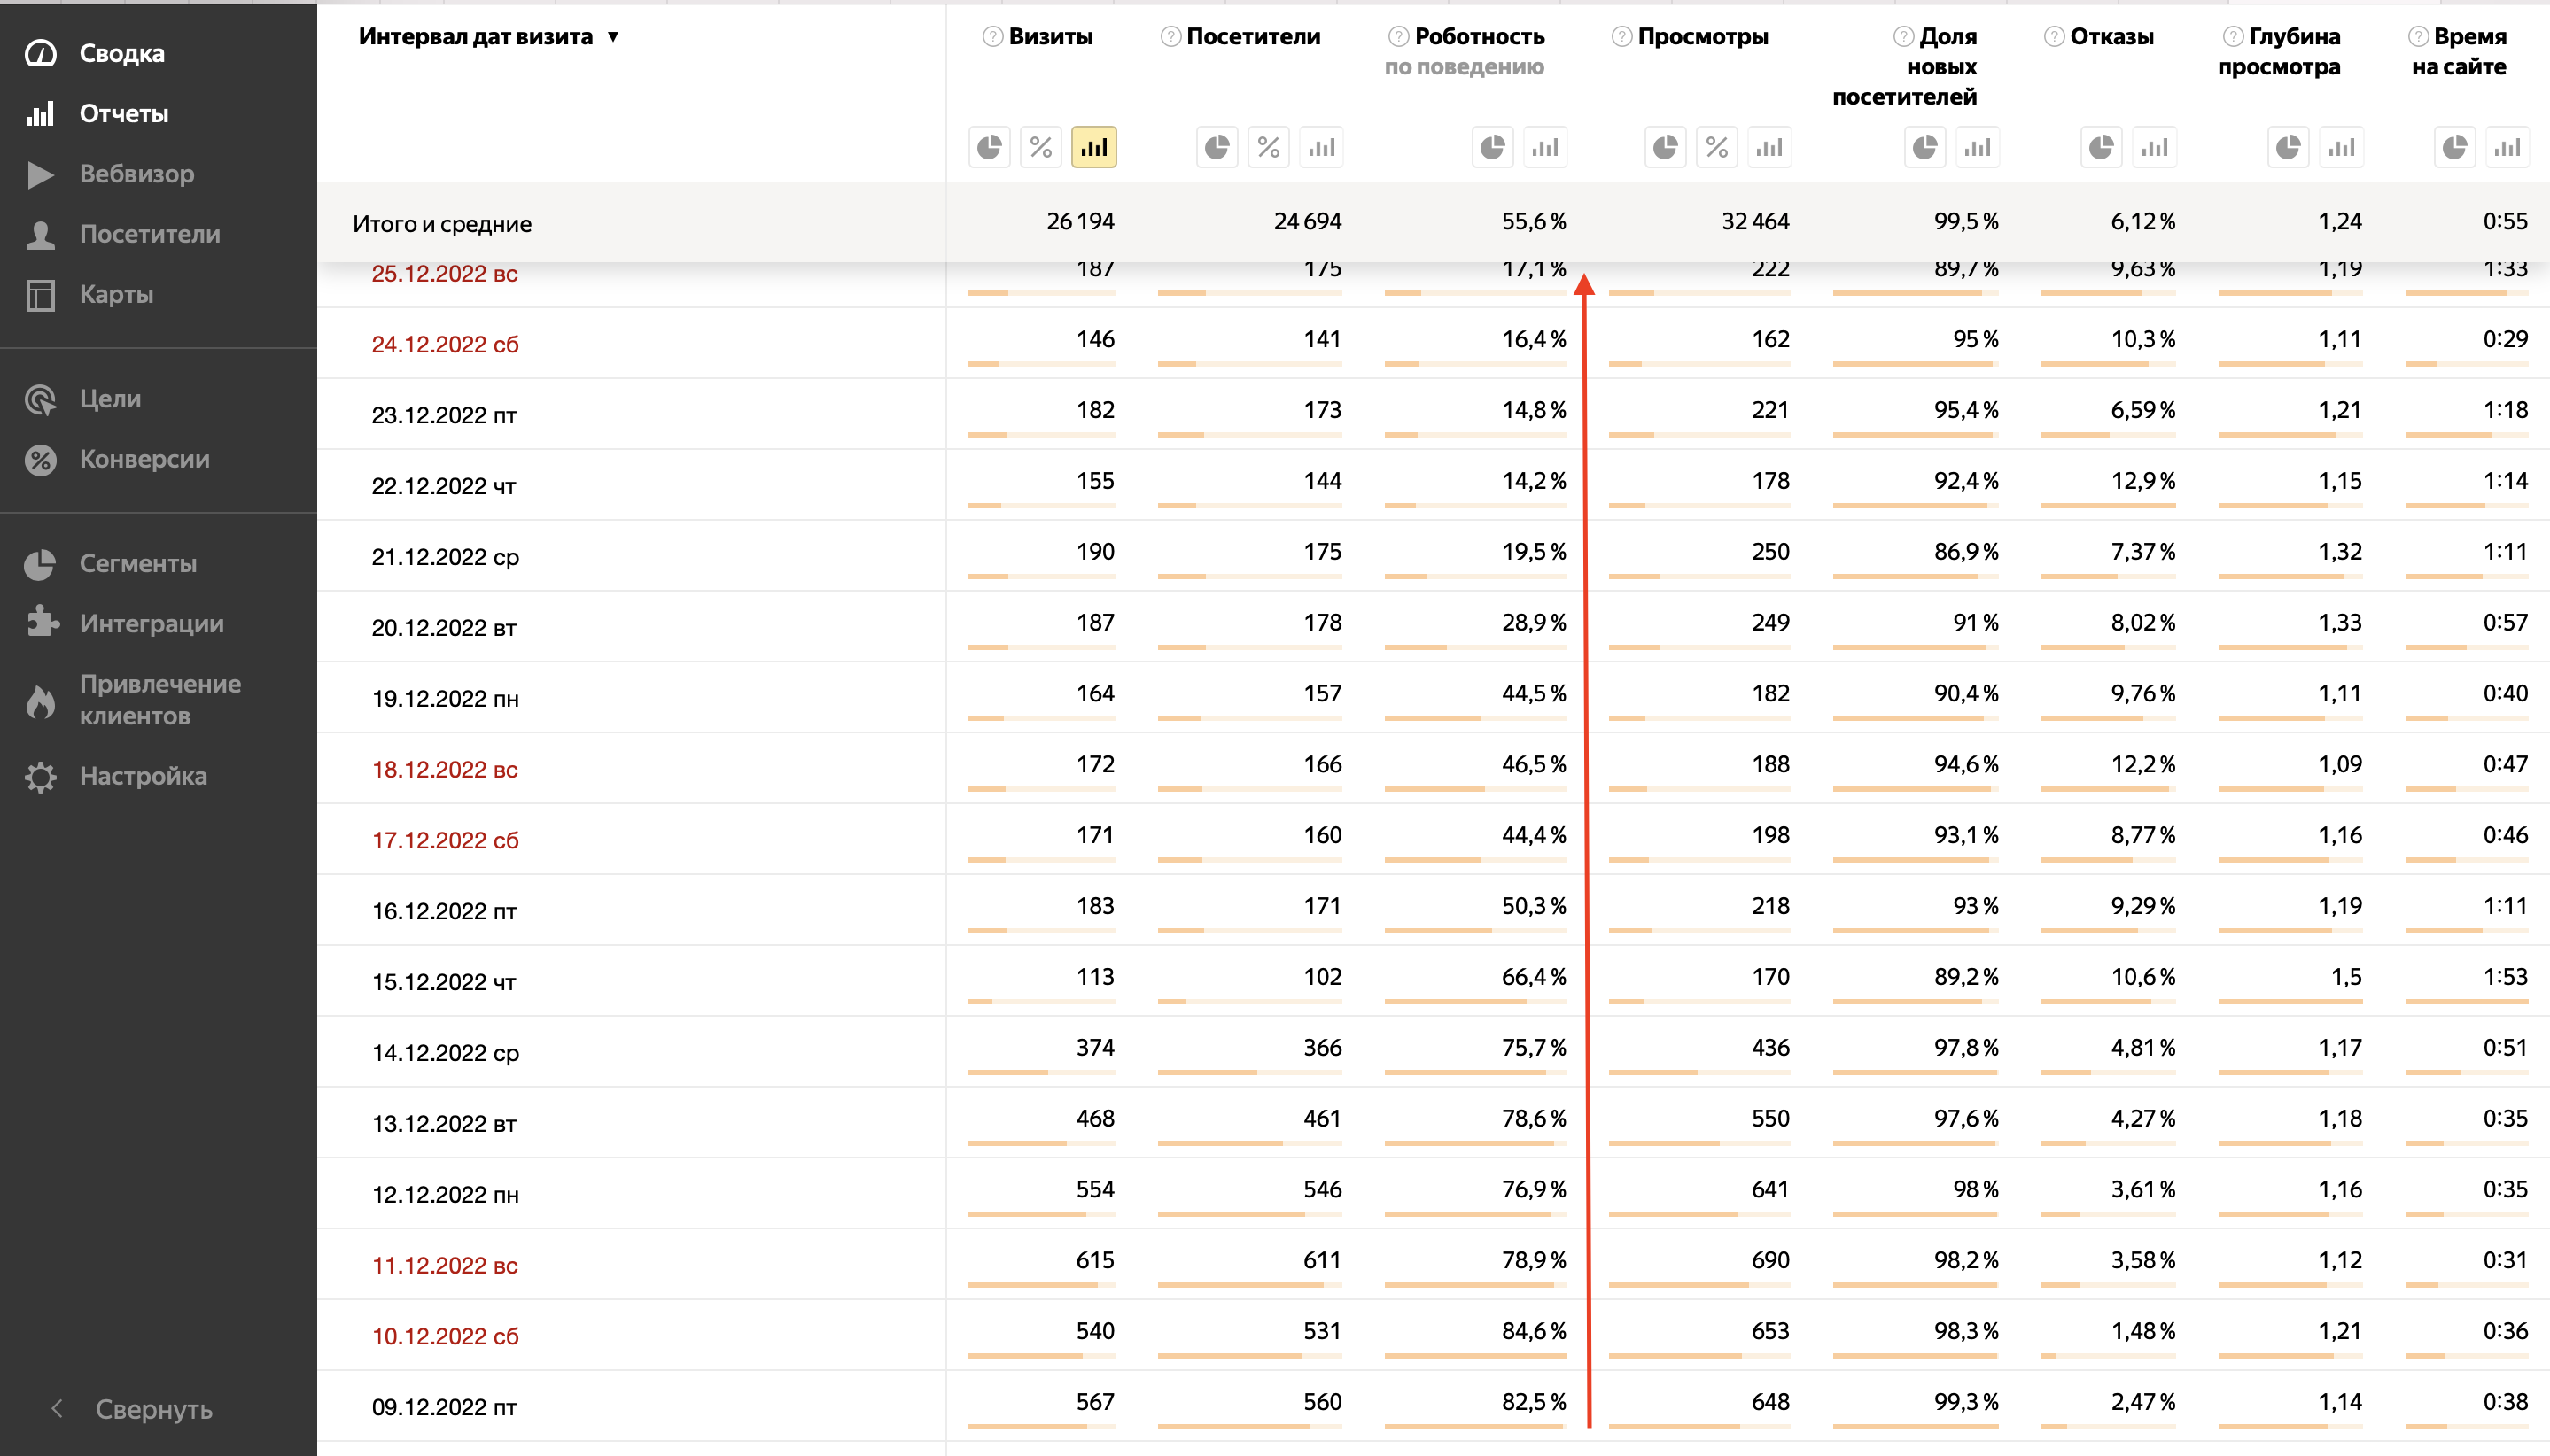Click the Сегменты pie icon
This screenshot has width=2550, height=1456.
tap(40, 564)
